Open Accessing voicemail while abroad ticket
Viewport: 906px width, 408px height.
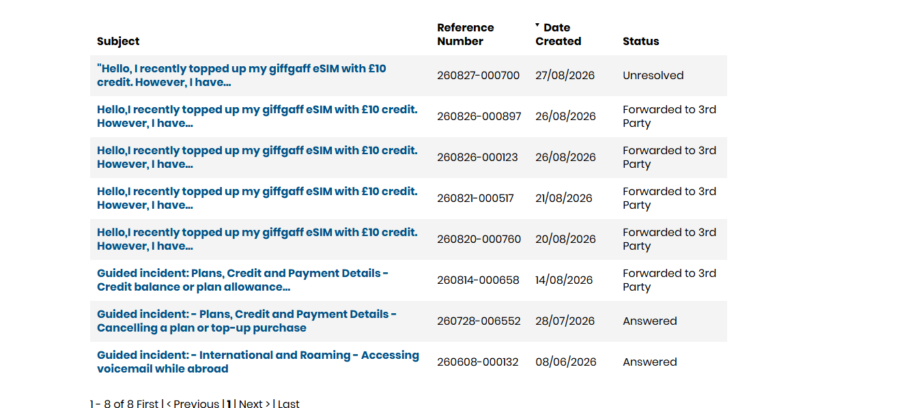click(258, 362)
